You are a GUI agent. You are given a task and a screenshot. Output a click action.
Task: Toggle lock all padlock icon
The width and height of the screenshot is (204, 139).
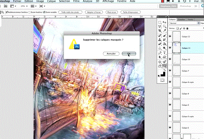(x=187, y=28)
